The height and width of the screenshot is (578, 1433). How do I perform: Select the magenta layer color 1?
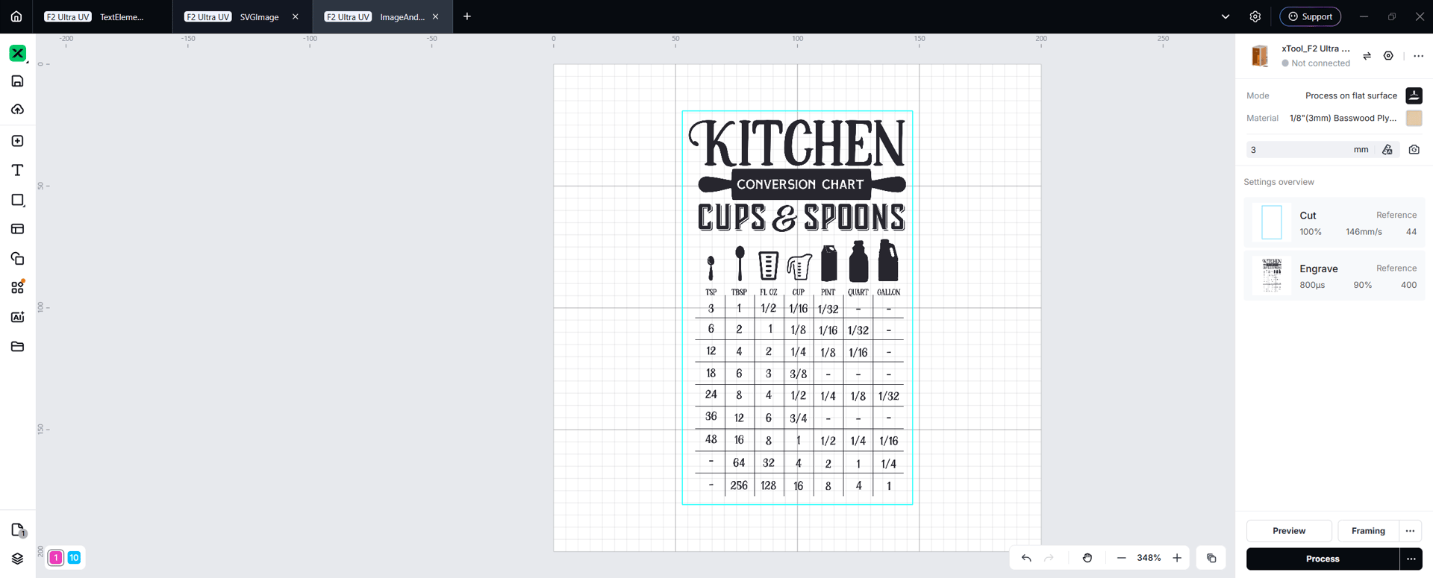point(56,558)
